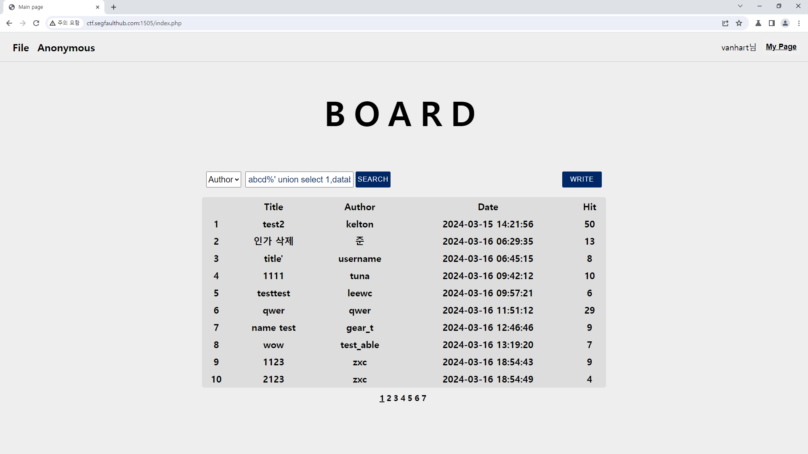This screenshot has height=454, width=808.
Task: Go to pagination page 5
Action: coord(410,398)
